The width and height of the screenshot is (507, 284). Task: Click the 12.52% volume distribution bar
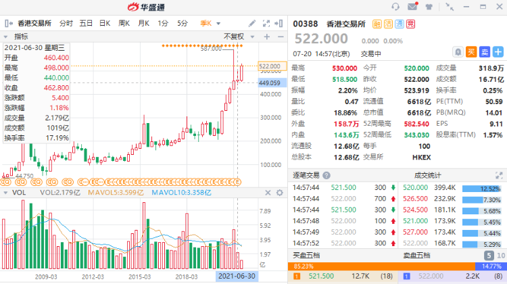coord(482,189)
